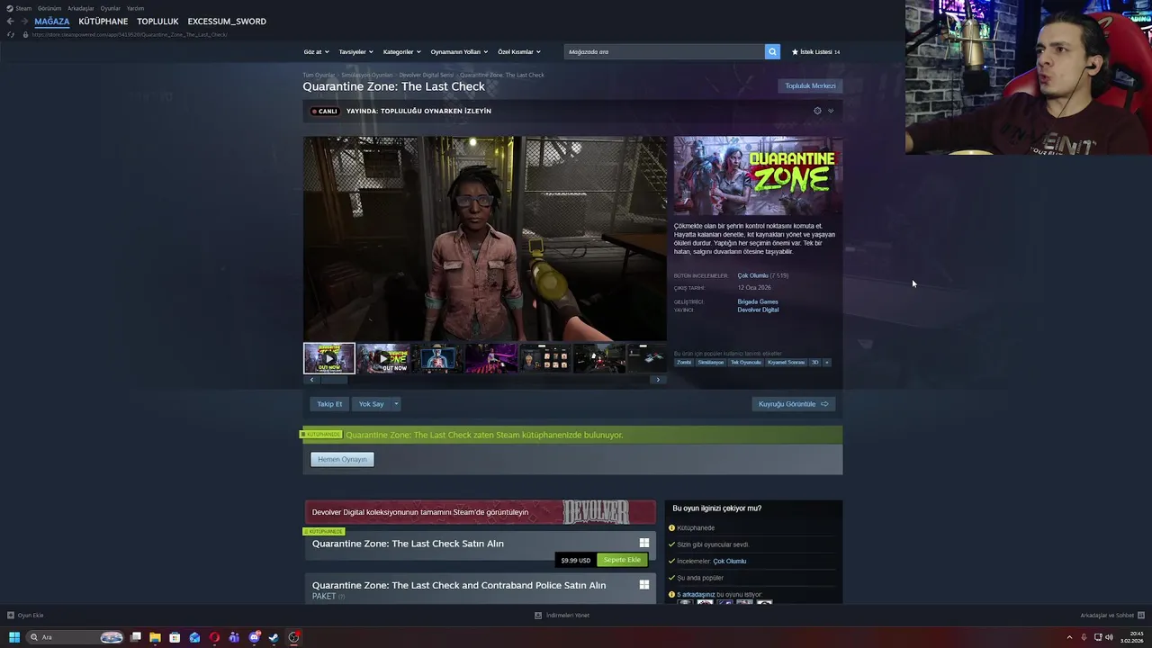Switch to the MAĞAZA tab
The width and height of the screenshot is (1152, 648).
tap(52, 22)
